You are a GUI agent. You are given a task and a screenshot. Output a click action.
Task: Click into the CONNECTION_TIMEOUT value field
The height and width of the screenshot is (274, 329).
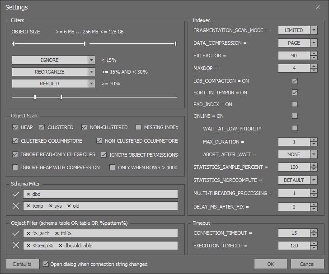coord(294,233)
